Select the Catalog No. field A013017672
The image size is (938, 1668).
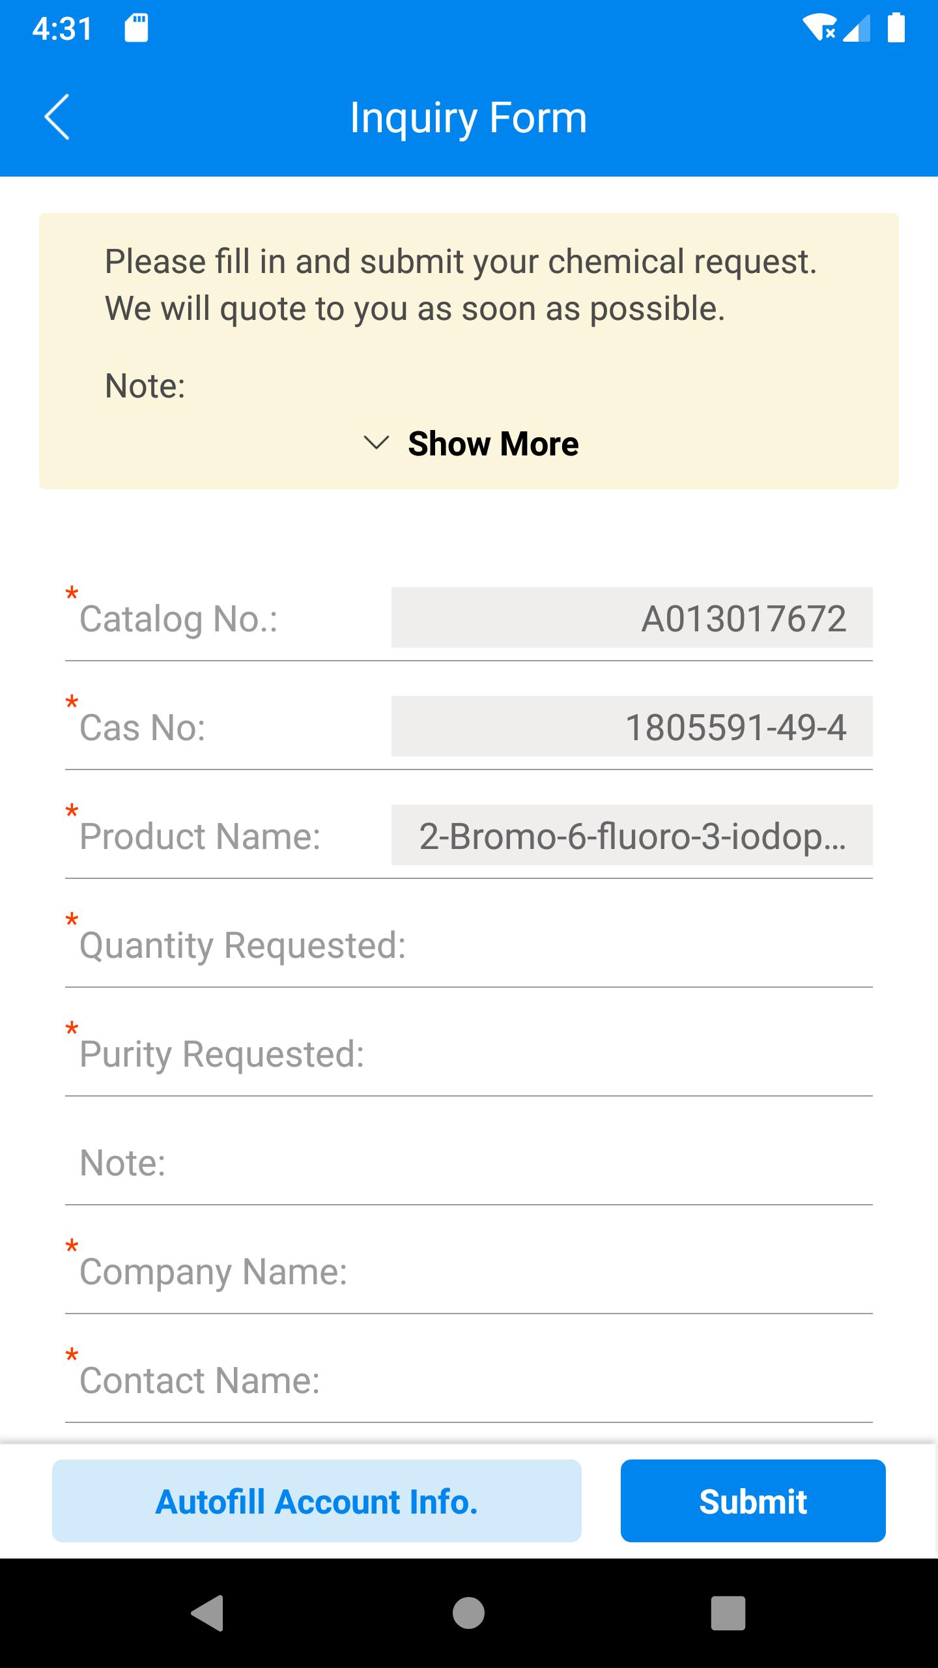pos(632,618)
